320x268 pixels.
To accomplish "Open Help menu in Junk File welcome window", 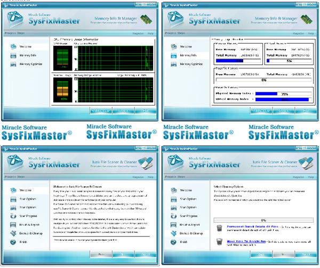I will coord(150,177).
